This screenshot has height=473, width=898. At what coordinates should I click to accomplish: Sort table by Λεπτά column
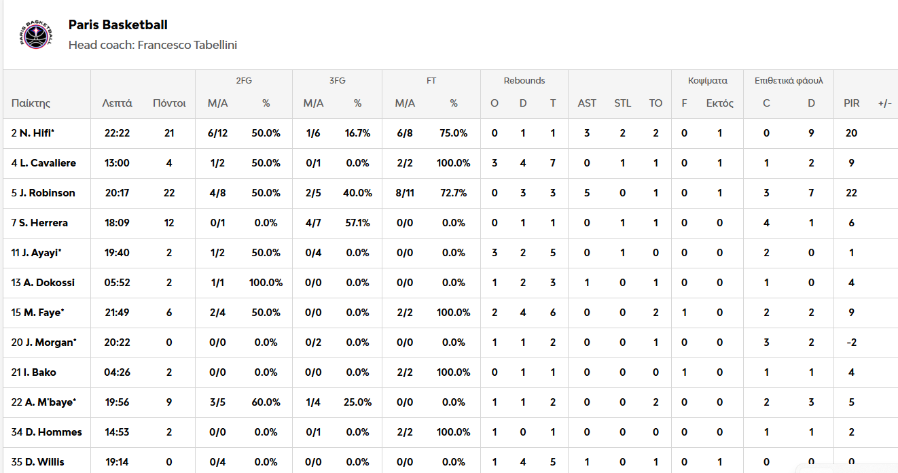(x=117, y=103)
